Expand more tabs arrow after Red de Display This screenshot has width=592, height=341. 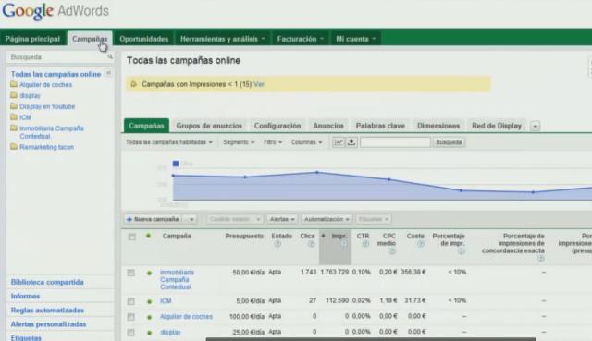tap(535, 126)
